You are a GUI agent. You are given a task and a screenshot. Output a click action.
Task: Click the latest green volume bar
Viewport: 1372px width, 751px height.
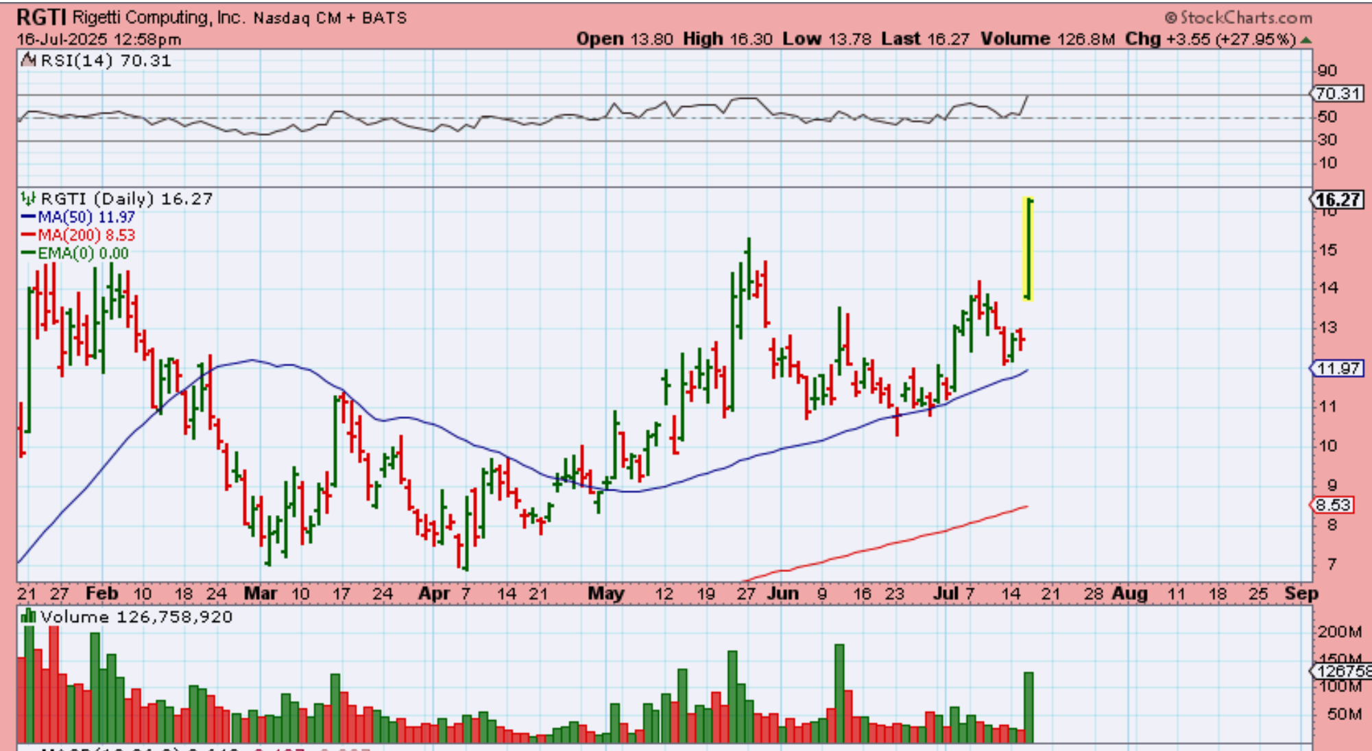coord(1028,706)
